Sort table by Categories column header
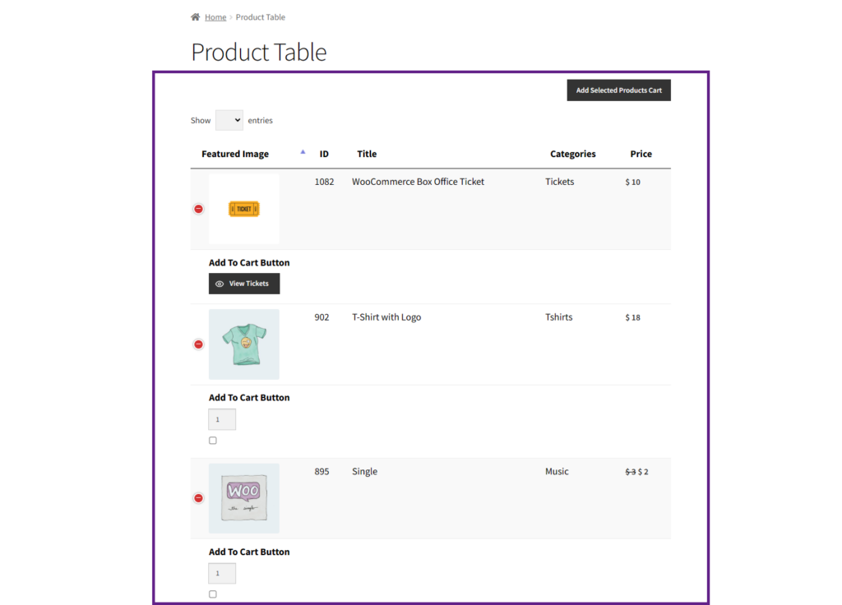The height and width of the screenshot is (605, 842). tap(572, 154)
